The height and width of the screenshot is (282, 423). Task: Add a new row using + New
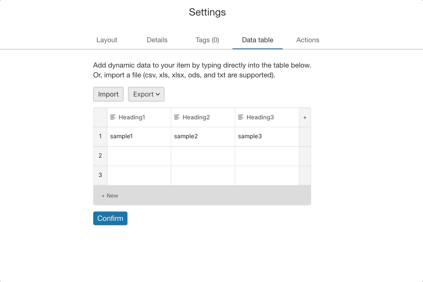(x=110, y=196)
